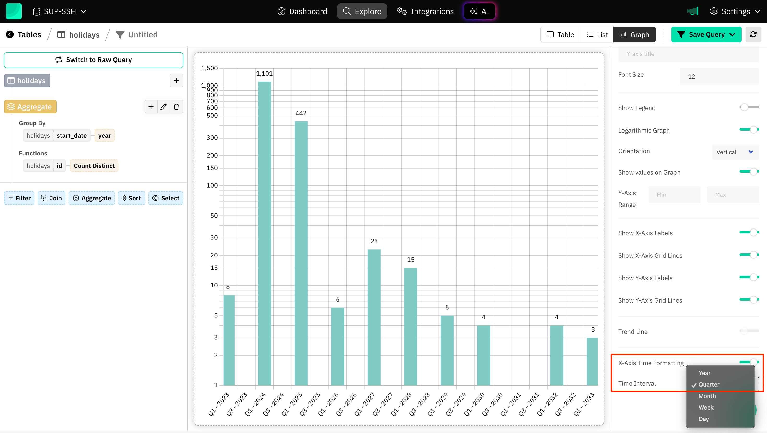Screen dimensions: 767x433
Task: Edit the Aggregate step with the pencil icon
Action: [x=164, y=106]
